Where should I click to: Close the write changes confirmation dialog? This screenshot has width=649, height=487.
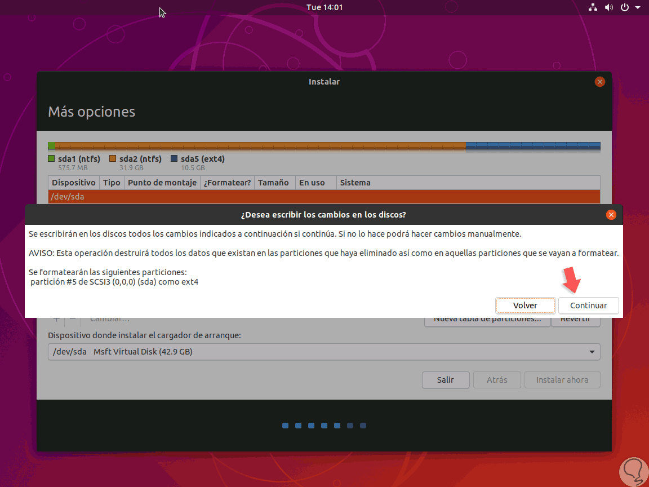click(x=611, y=215)
